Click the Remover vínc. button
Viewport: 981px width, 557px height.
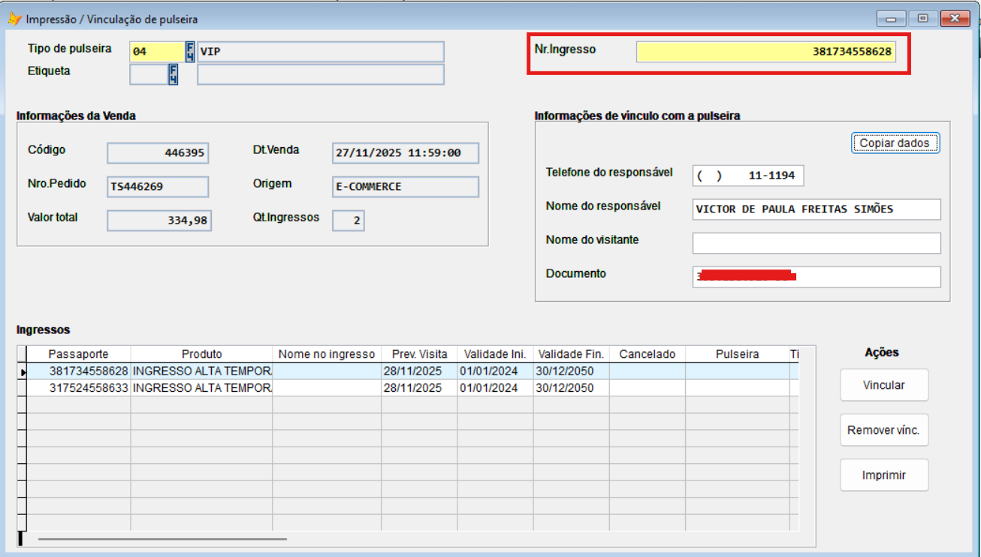tap(883, 430)
